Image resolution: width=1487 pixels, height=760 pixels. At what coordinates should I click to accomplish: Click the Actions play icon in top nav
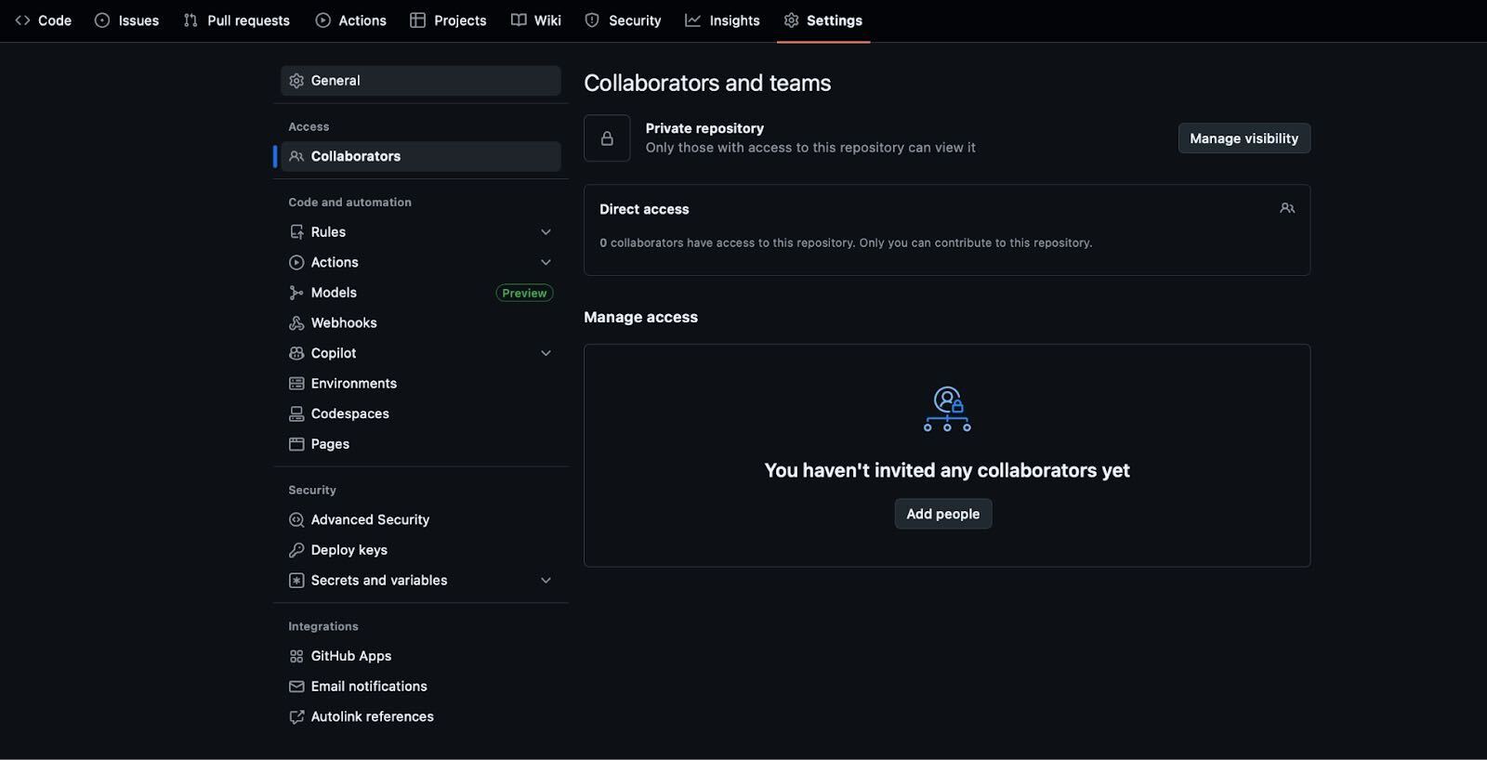point(322,20)
